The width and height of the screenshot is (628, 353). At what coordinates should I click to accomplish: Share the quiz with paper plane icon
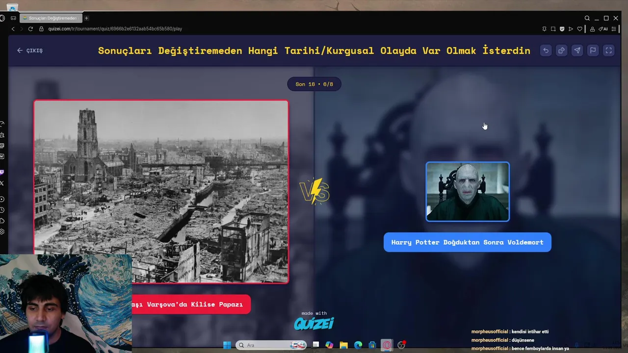click(x=577, y=50)
